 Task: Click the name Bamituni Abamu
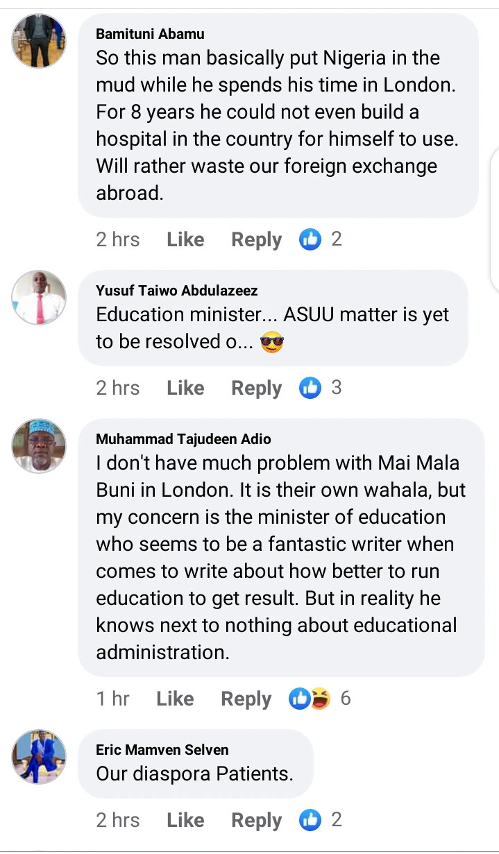150,34
